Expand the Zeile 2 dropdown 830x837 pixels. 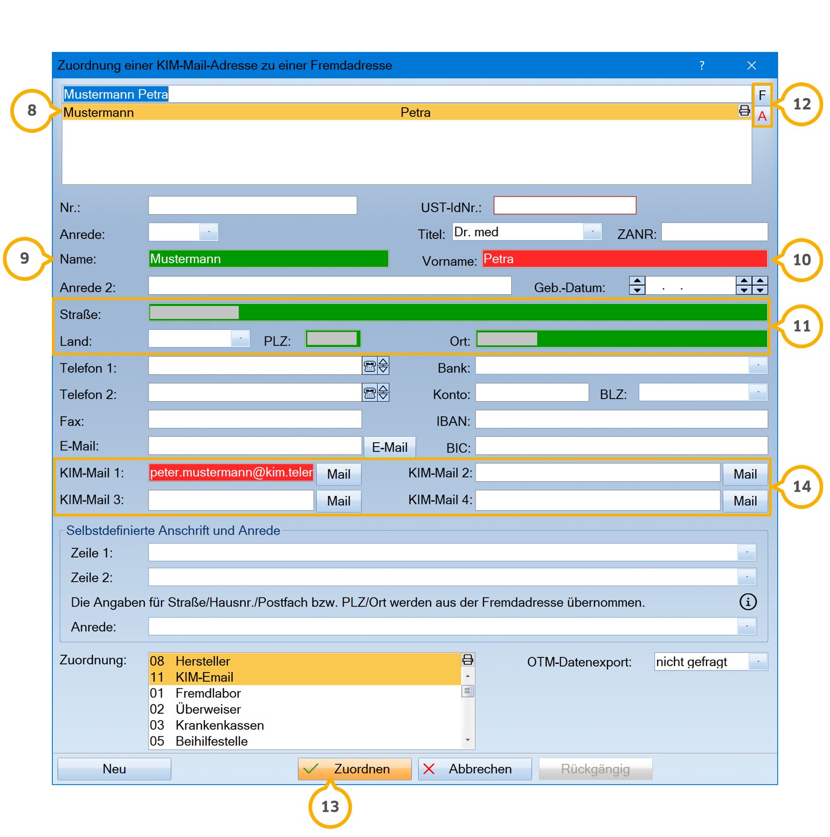pos(747,577)
